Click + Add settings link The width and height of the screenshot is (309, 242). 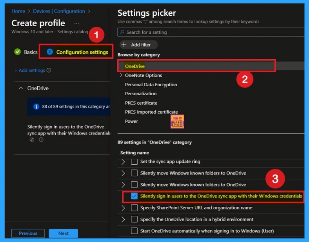coord(30,70)
